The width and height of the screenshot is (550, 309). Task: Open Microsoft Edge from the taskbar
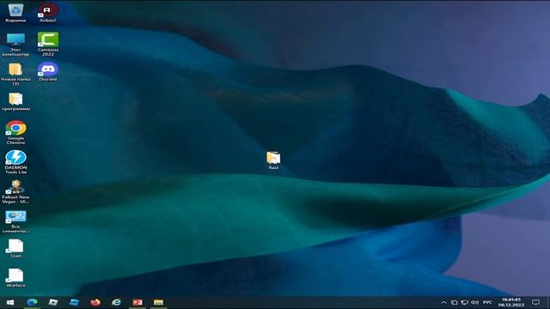tap(32, 302)
